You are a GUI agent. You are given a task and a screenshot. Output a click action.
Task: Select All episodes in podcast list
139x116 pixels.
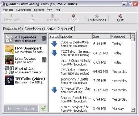point(26,39)
